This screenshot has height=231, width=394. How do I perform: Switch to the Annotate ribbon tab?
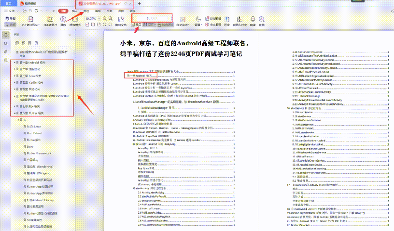coord(86,11)
